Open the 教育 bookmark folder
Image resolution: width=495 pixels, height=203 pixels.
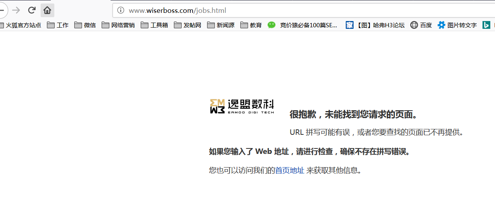click(x=251, y=25)
